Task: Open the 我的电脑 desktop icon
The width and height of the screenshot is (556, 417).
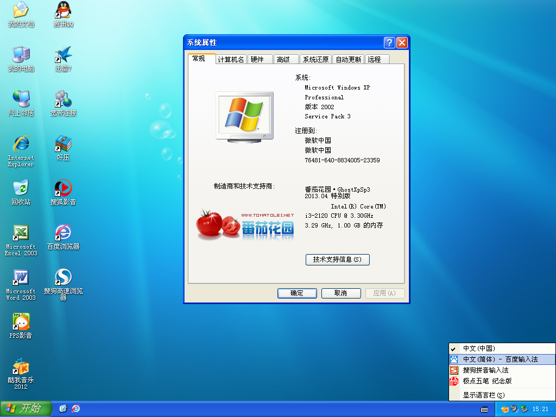Action: [x=21, y=59]
